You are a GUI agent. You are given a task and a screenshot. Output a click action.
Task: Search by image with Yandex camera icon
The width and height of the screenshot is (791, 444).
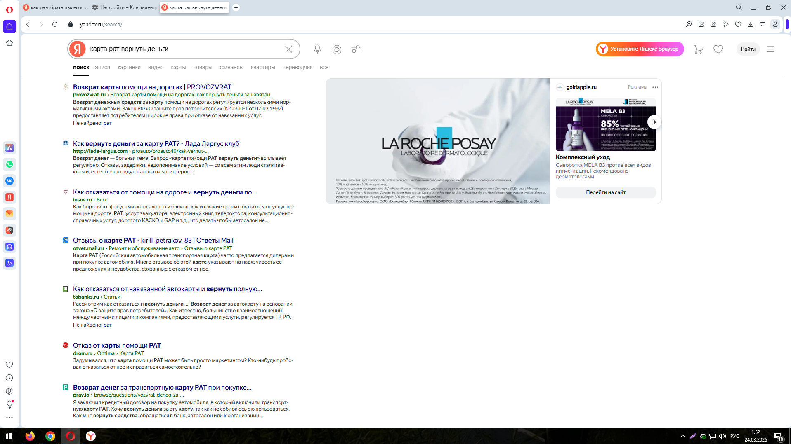pyautogui.click(x=337, y=49)
